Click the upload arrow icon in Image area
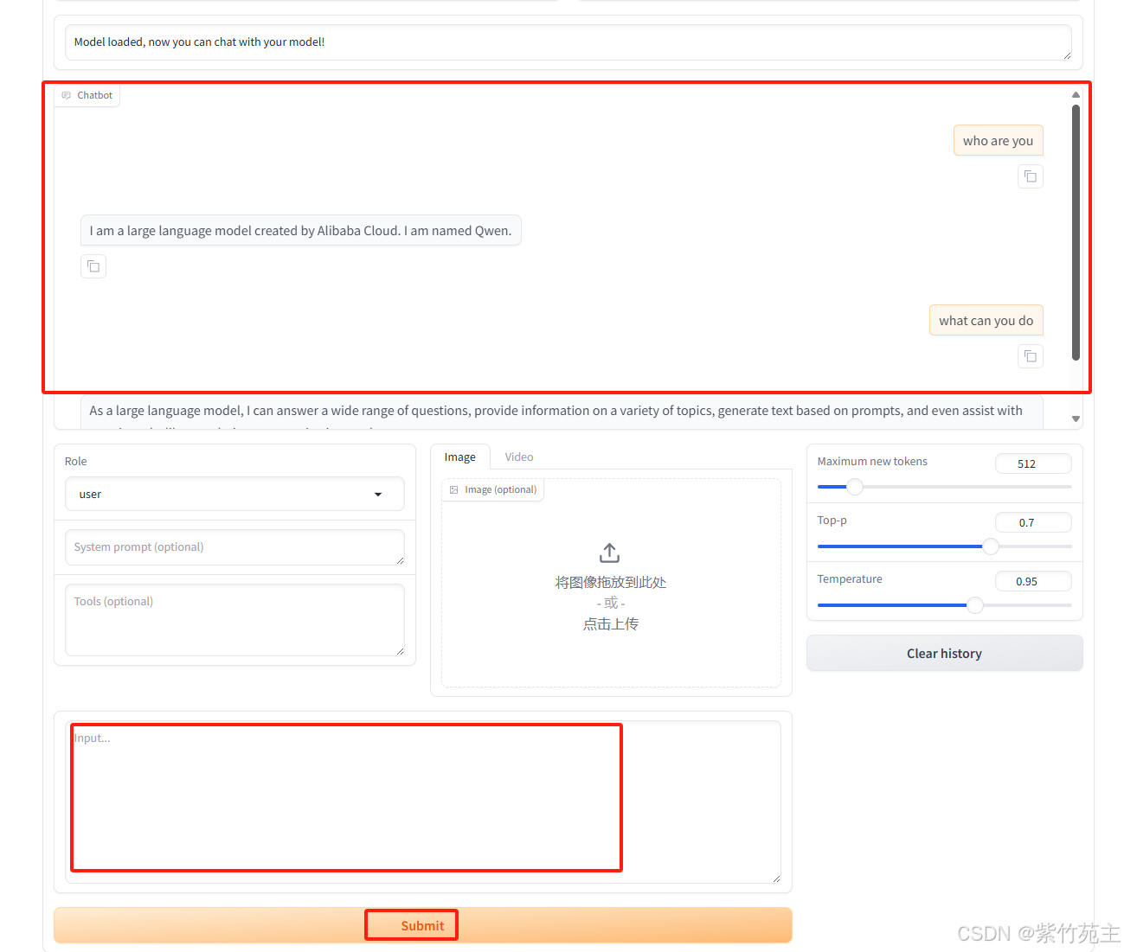 coord(610,553)
